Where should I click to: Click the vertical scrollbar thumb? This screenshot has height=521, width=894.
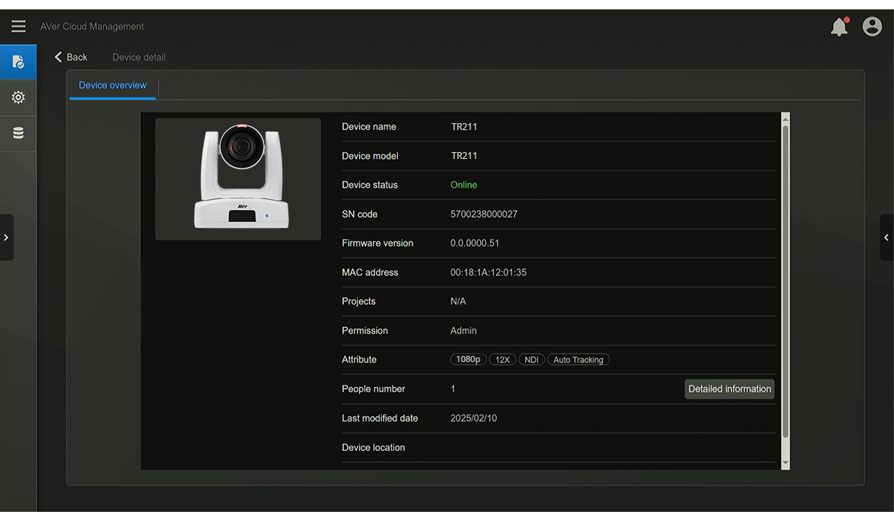pyautogui.click(x=785, y=281)
